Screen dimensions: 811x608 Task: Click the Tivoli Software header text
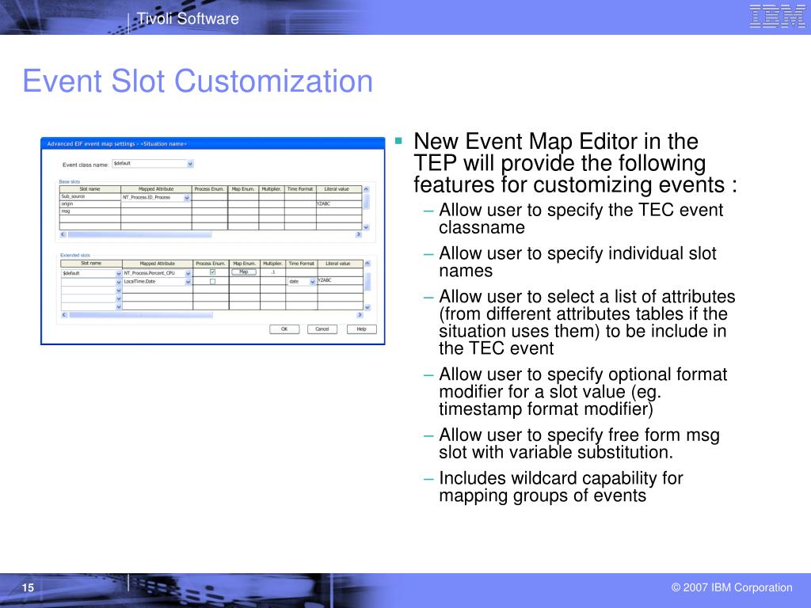(188, 19)
